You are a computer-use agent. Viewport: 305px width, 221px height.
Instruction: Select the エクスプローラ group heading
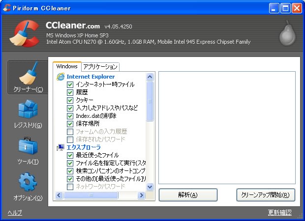tap(84, 147)
